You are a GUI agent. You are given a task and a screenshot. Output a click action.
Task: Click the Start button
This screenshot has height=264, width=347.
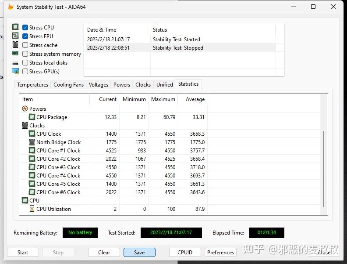pyautogui.click(x=23, y=253)
